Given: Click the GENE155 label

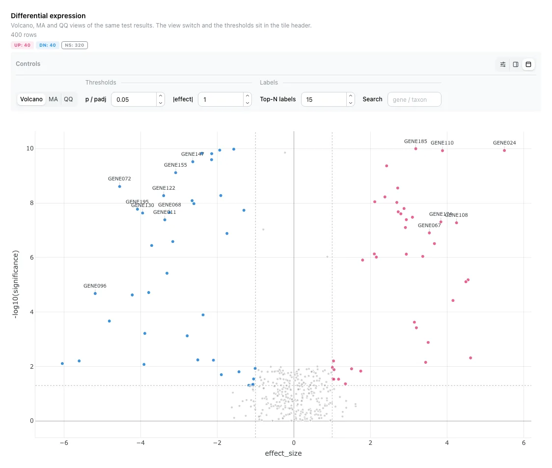Looking at the screenshot, I should pos(175,165).
